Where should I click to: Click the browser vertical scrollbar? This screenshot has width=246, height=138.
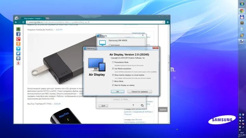(x=169, y=63)
